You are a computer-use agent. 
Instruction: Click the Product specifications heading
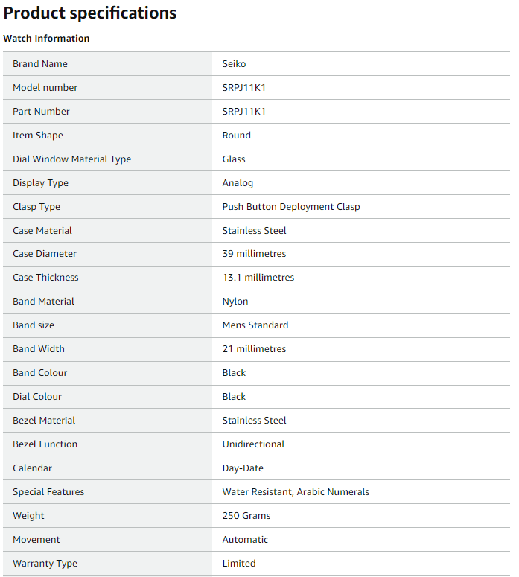90,13
